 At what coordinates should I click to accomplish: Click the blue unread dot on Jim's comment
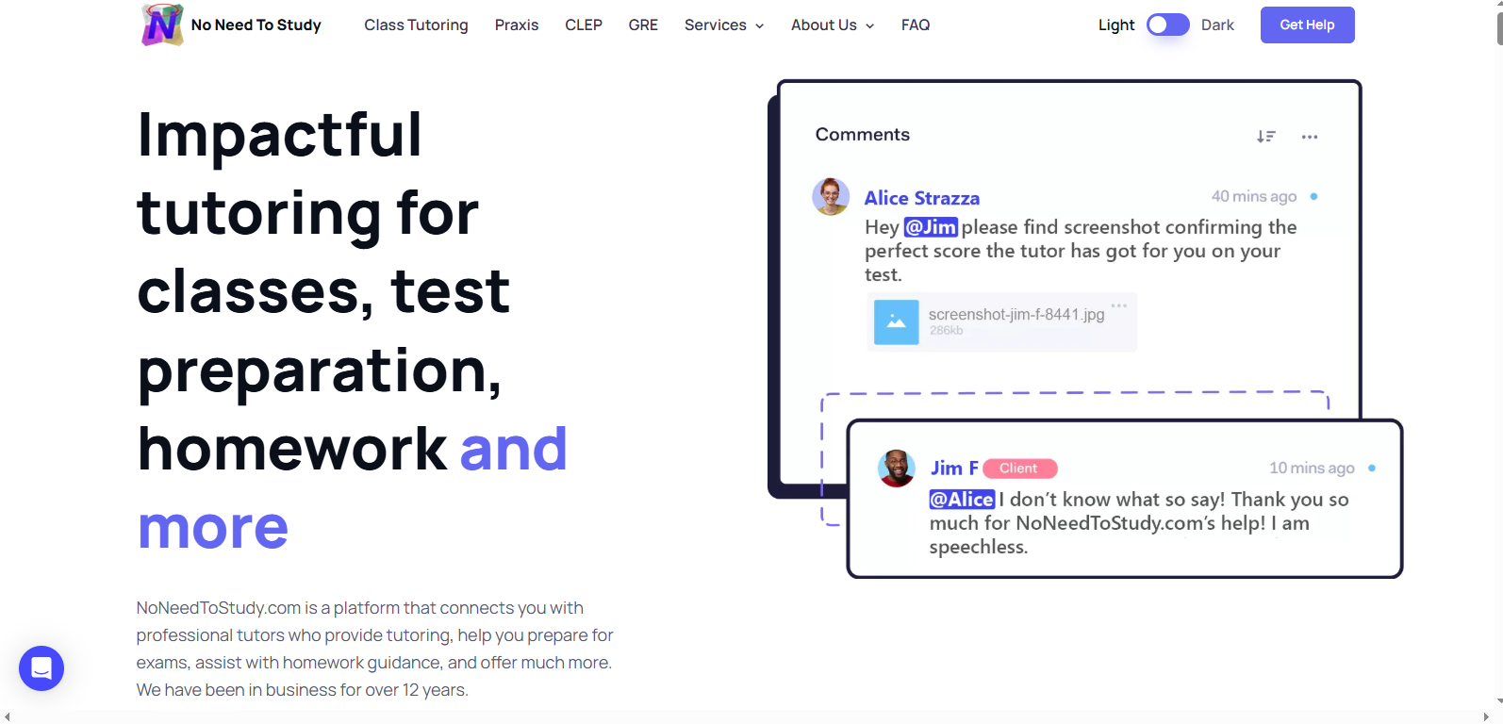coord(1371,468)
